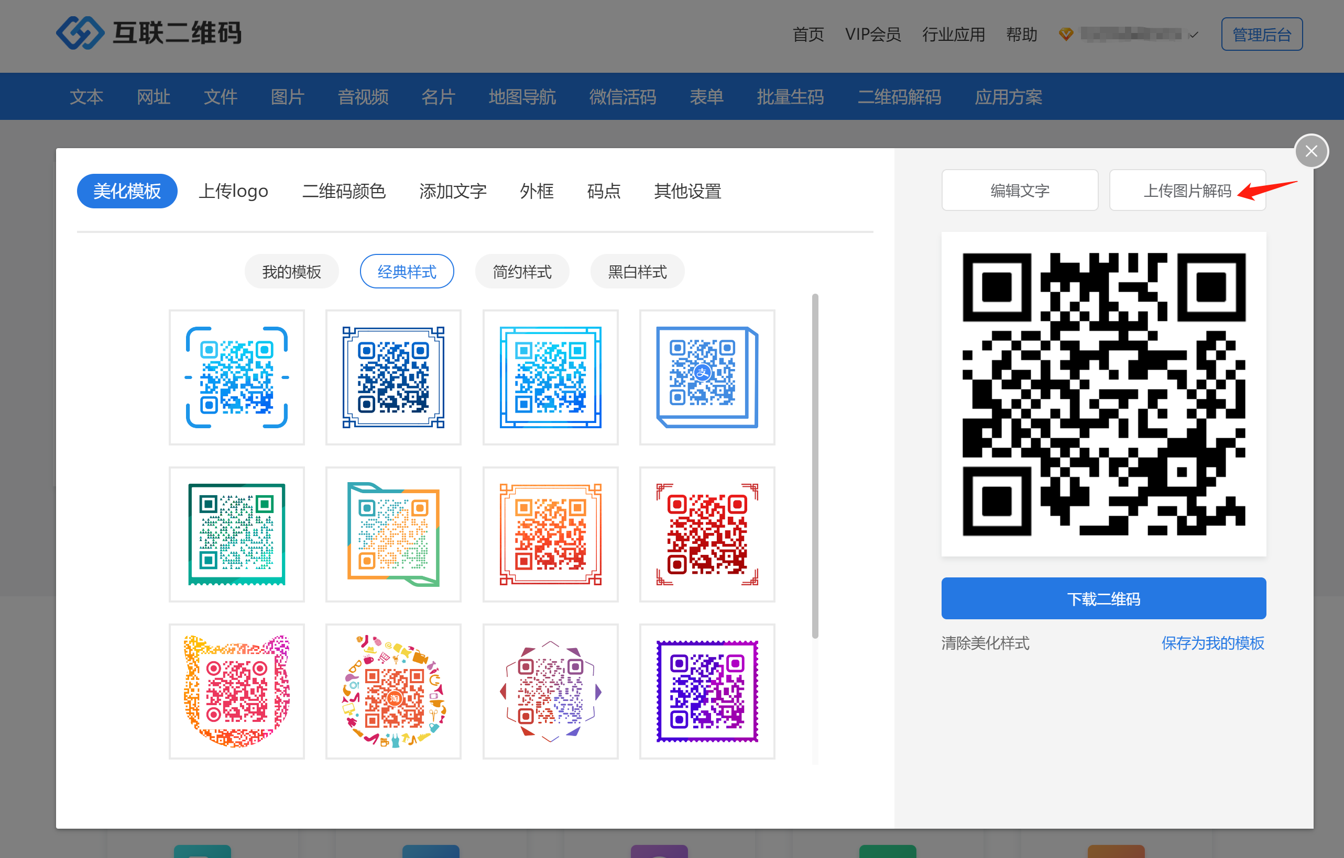Screen dimensions: 1344x858
Task: Open the 文件 navigation tab
Action: 220,97
